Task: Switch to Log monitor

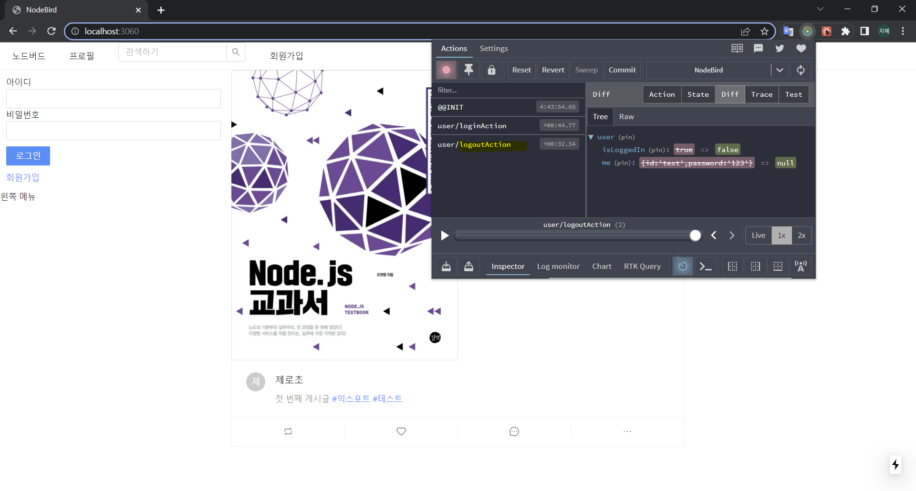Action: tap(558, 266)
